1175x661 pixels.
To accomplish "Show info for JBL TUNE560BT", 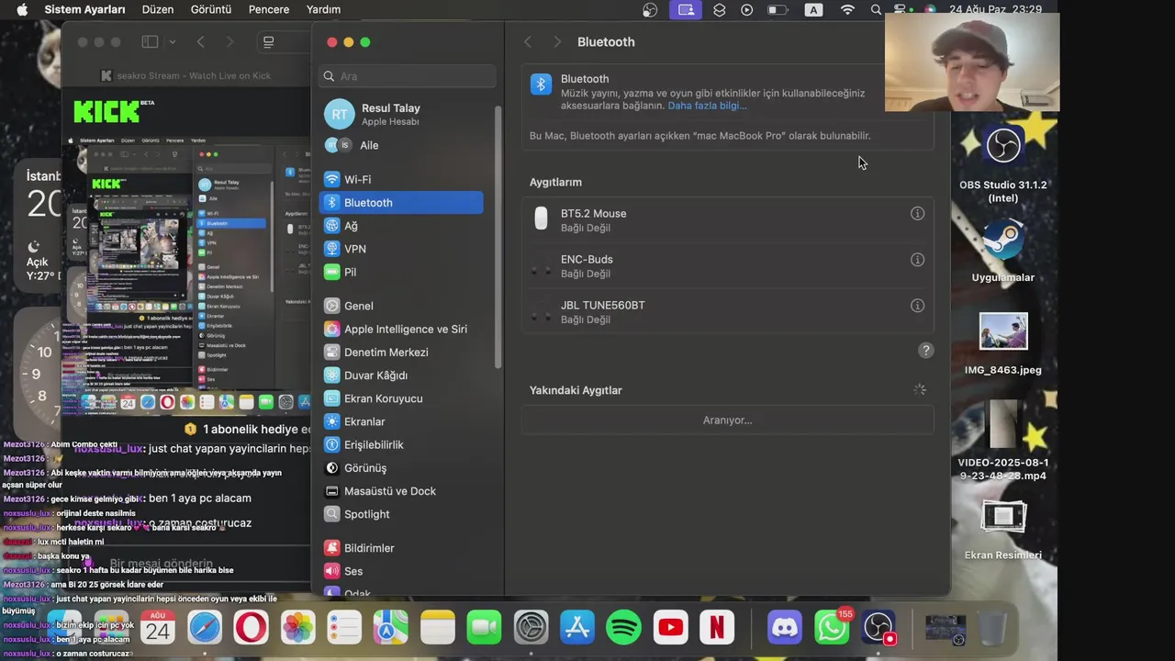I will (917, 306).
